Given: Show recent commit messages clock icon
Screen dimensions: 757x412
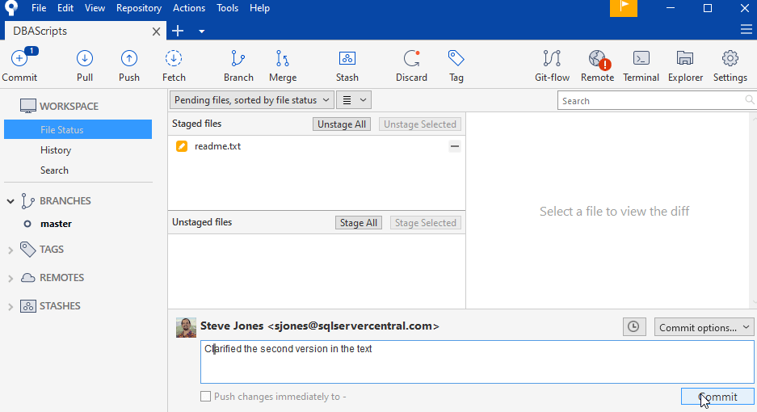Looking at the screenshot, I should click(634, 326).
